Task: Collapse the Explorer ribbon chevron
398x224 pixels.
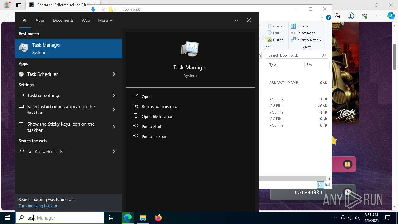Action: [x=322, y=17]
